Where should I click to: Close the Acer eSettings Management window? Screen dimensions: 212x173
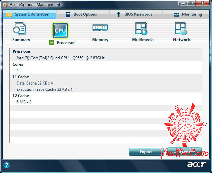(202, 3)
